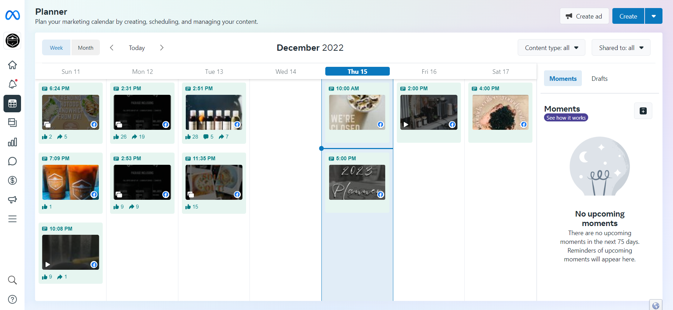This screenshot has height=310, width=673.
Task: Select the Planner calendar sidebar icon
Action: pyautogui.click(x=12, y=104)
